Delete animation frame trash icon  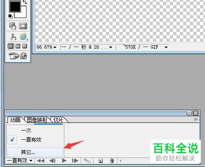click(112, 161)
